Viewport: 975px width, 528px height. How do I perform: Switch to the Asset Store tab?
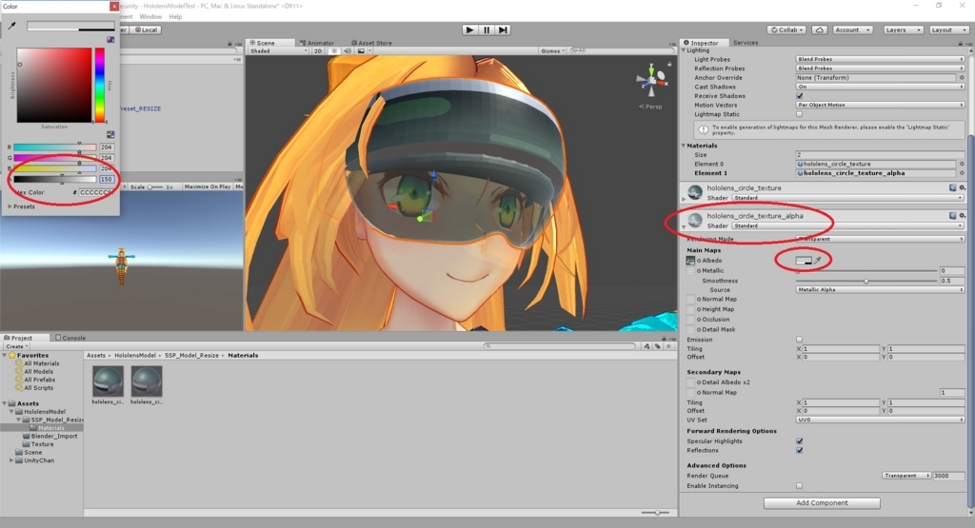tap(371, 43)
